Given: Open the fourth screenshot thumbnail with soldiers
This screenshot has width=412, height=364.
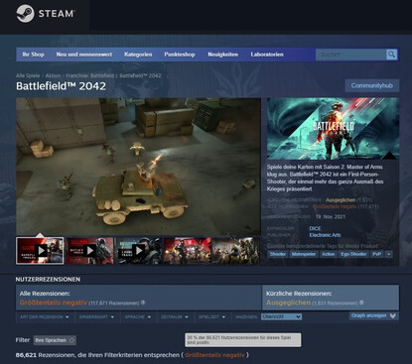Looking at the screenshot, I should pyautogui.click(x=188, y=251).
